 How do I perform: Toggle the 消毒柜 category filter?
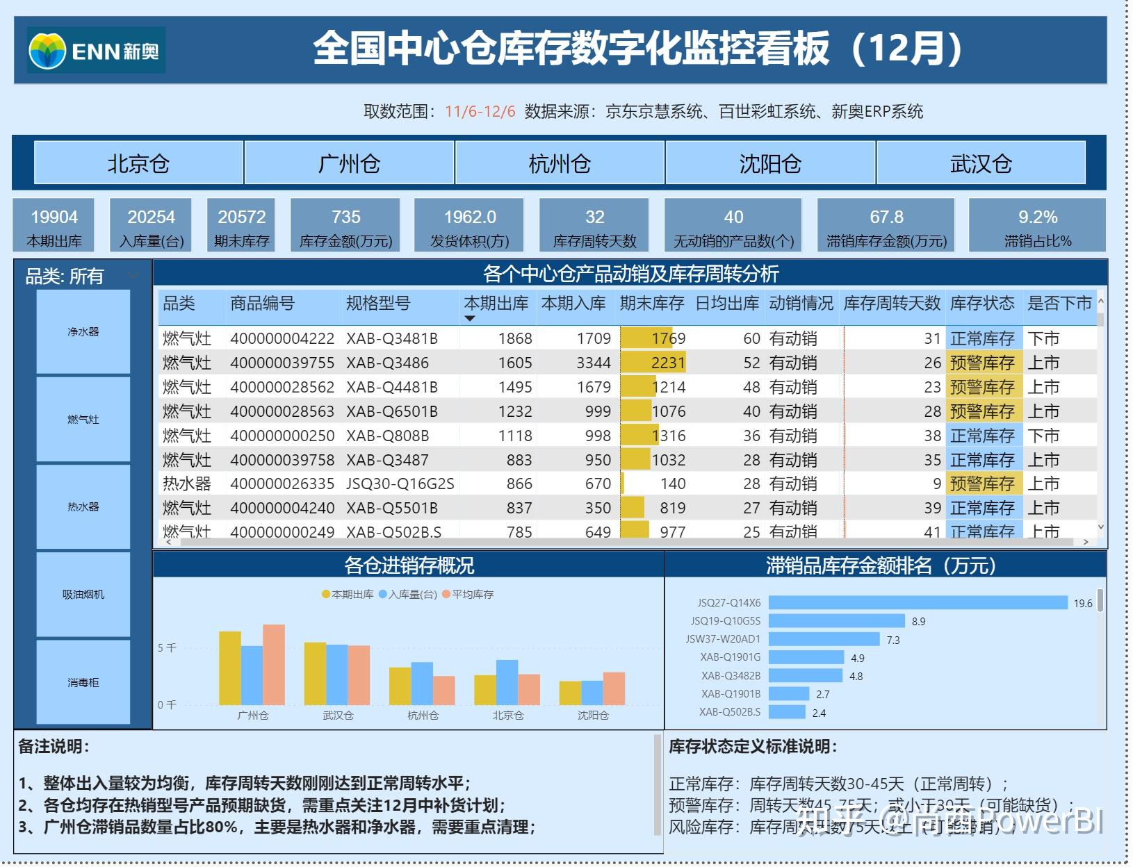(83, 683)
